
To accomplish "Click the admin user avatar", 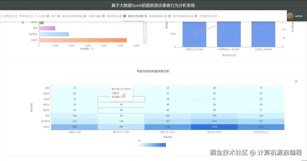I will coord(291,16).
